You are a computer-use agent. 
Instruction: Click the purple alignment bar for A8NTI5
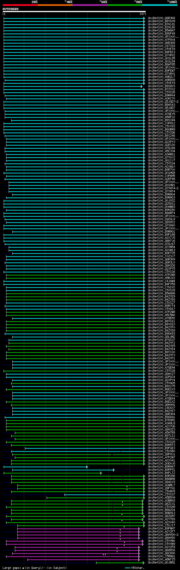(84, 560)
